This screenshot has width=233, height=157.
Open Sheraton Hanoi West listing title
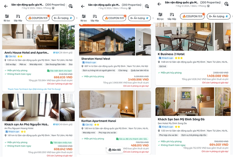[96, 59]
